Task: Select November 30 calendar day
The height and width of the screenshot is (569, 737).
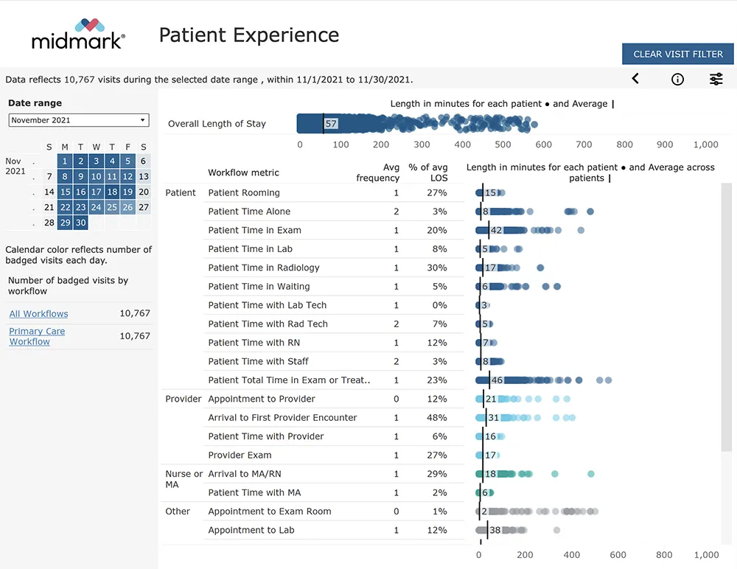Action: pyautogui.click(x=80, y=223)
